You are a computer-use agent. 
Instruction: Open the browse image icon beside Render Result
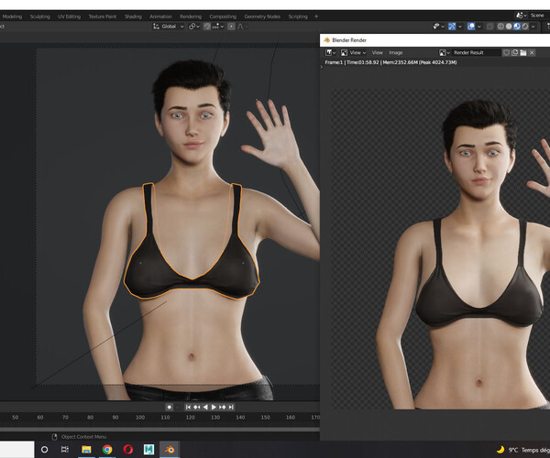[x=445, y=52]
